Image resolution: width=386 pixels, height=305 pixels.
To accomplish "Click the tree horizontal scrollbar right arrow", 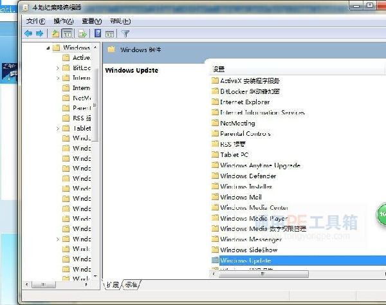I will pos(86,284).
